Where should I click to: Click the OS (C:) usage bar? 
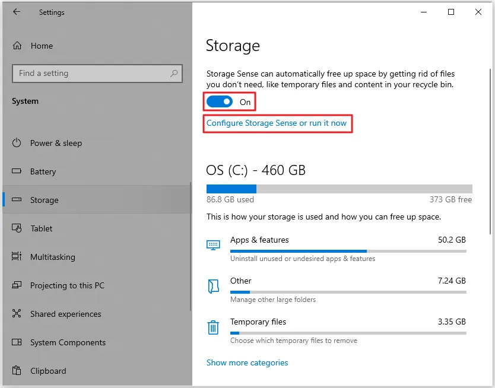(x=339, y=189)
